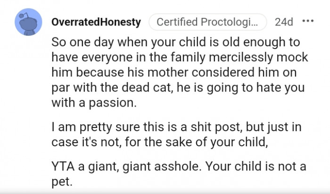Open OverratedHonesty's Snoo avatar profile picture
Image resolution: width=330 pixels, height=194 pixels.
pyautogui.click(x=28, y=22)
